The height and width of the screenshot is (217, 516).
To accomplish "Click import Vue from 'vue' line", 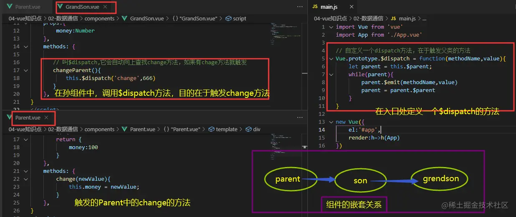I will point(369,27).
